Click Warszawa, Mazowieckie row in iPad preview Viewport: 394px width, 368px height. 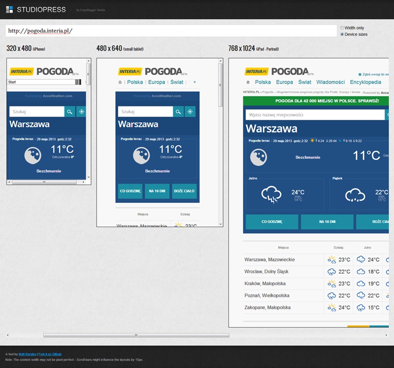tap(316, 260)
